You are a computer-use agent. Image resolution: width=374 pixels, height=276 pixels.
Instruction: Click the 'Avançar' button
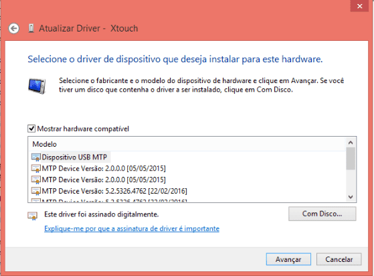coord(288,259)
